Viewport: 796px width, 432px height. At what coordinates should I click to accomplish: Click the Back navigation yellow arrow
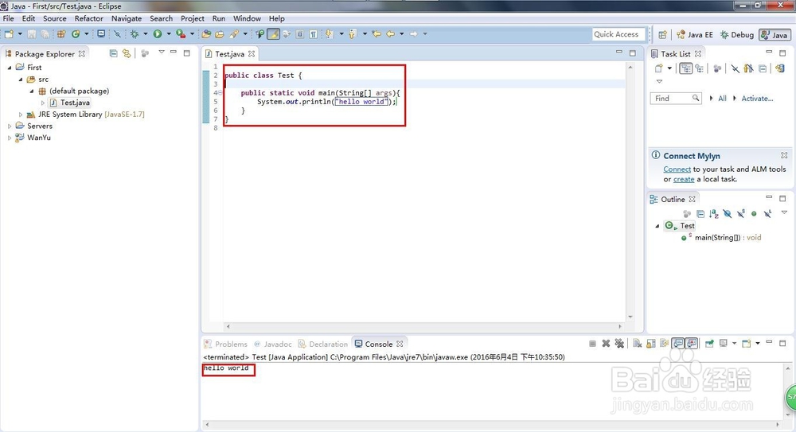click(390, 34)
